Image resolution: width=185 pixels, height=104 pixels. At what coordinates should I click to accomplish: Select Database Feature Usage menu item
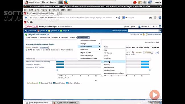click(89, 59)
